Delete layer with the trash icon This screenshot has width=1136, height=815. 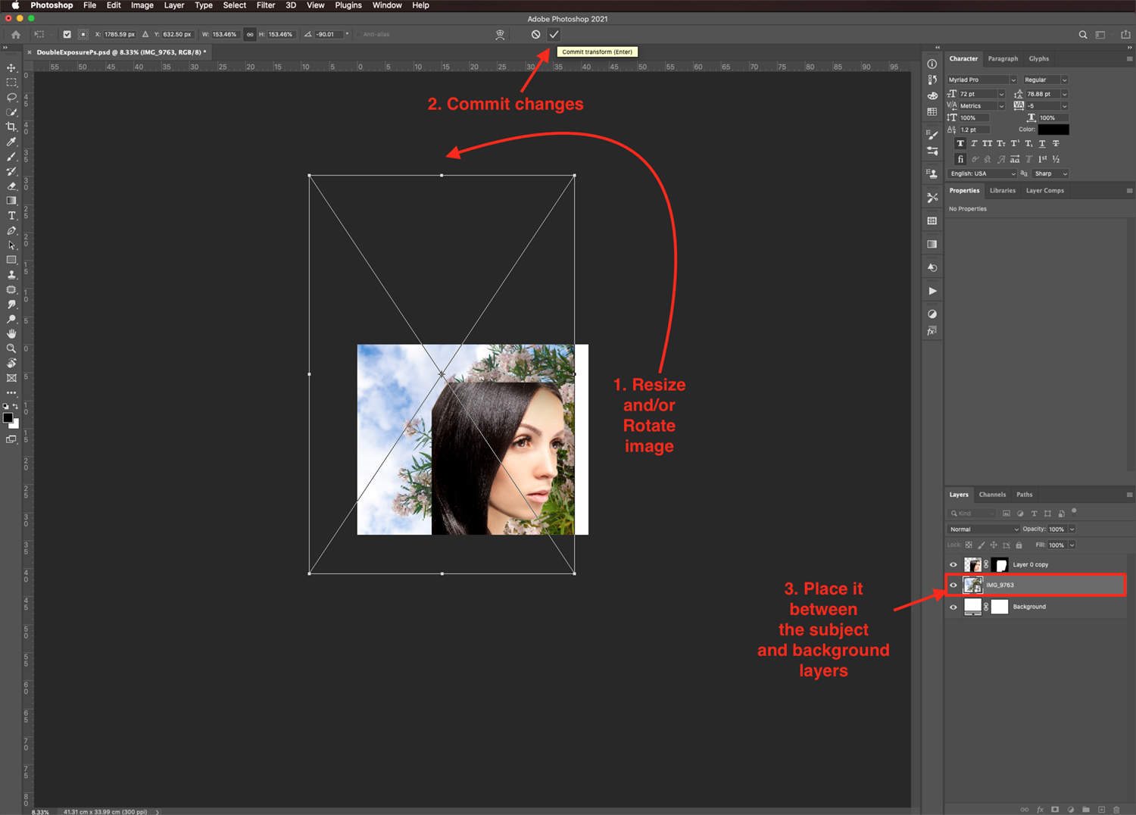point(1116,810)
